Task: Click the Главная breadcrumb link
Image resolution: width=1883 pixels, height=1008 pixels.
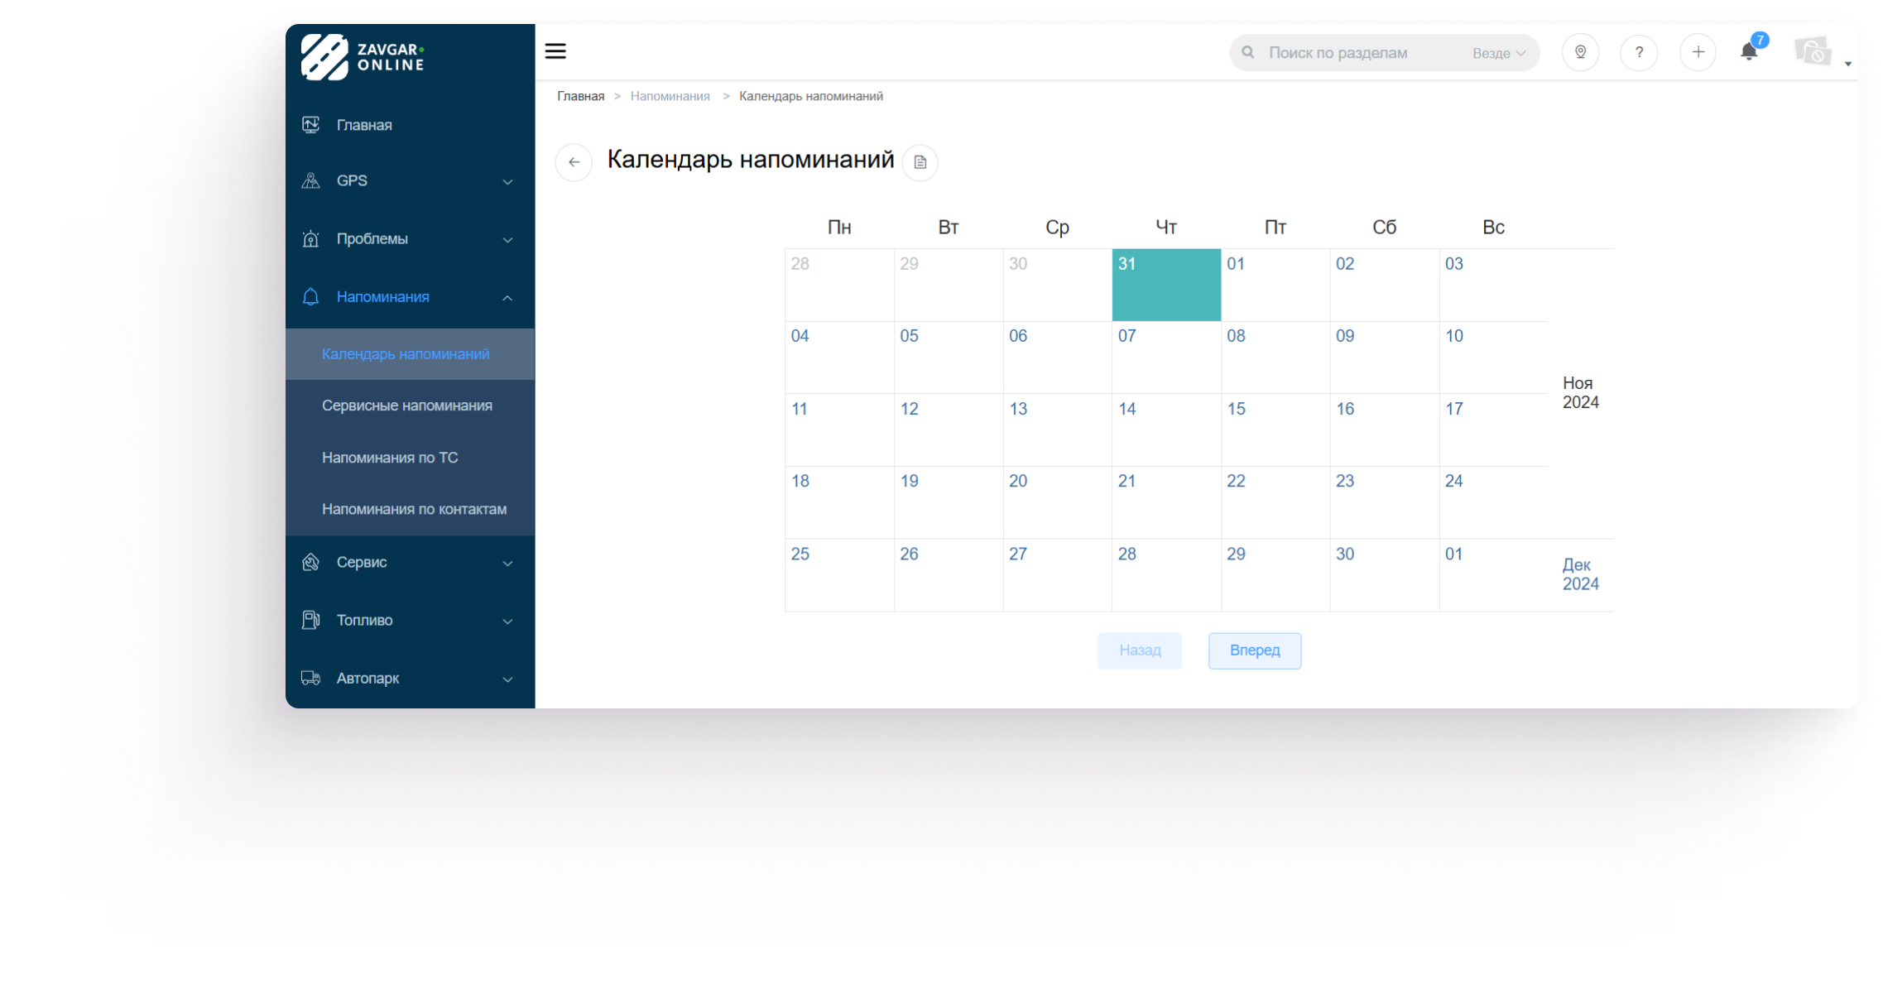Action: click(x=580, y=96)
